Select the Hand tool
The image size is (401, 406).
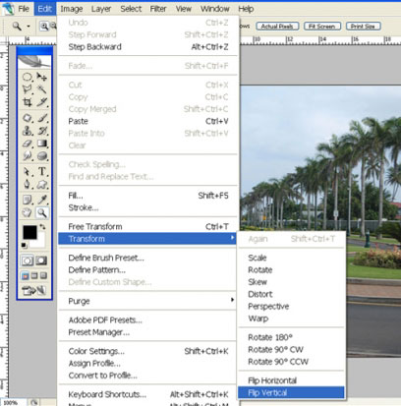click(28, 213)
